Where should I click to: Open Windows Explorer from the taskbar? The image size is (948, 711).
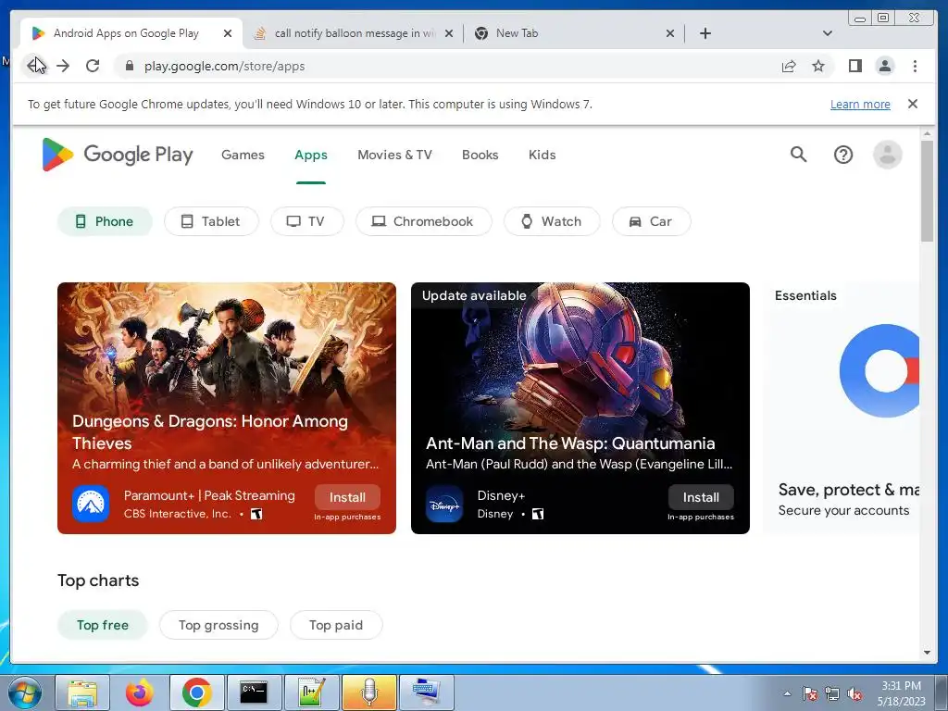point(82,692)
